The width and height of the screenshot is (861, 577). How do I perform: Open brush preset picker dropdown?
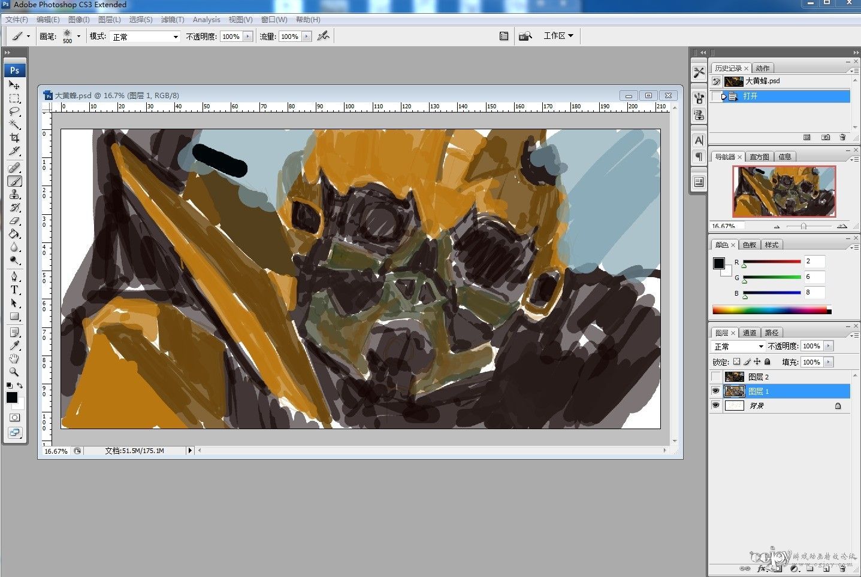(x=78, y=36)
